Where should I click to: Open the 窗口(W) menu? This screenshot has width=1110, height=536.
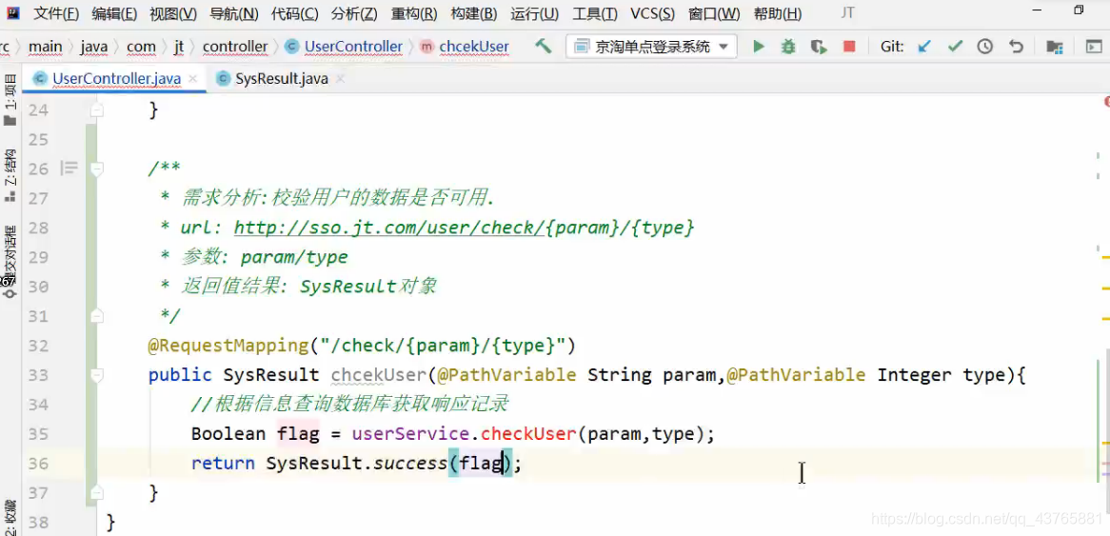pyautogui.click(x=714, y=13)
